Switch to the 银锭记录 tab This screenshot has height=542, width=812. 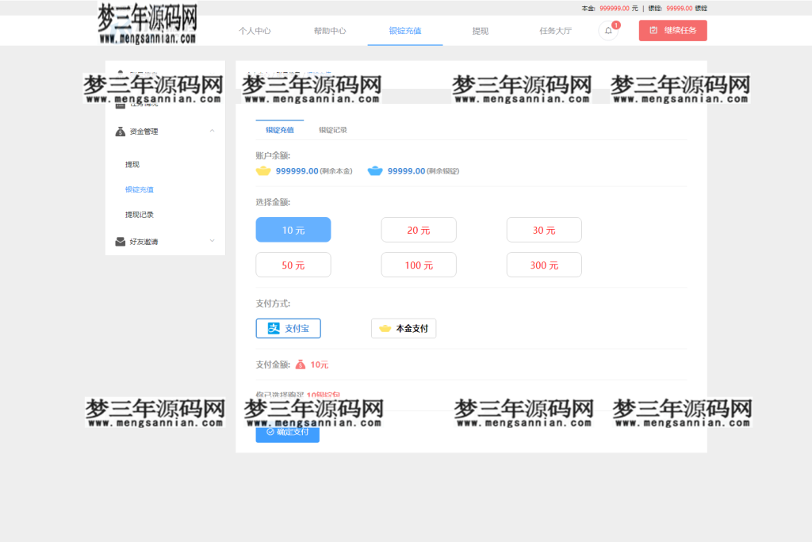point(331,128)
